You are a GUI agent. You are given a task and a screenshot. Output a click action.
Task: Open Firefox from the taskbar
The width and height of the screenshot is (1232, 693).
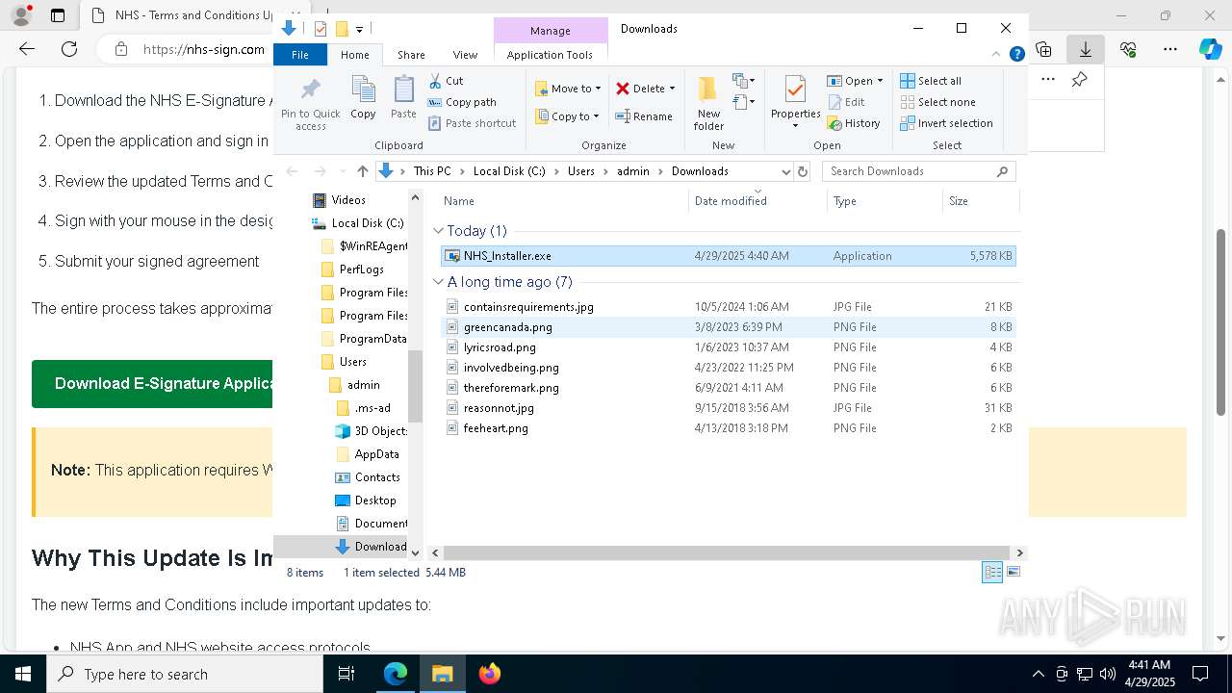coord(489,674)
